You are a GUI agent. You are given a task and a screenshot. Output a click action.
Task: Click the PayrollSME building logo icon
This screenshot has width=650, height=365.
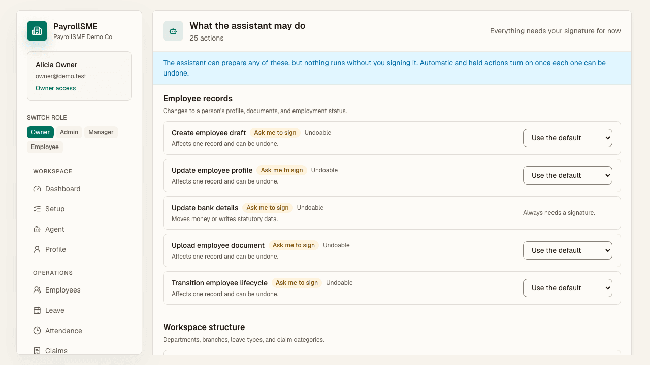pos(37,31)
